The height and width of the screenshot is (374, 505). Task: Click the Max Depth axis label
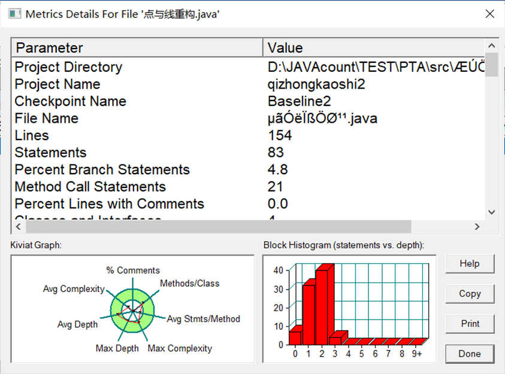(x=117, y=348)
